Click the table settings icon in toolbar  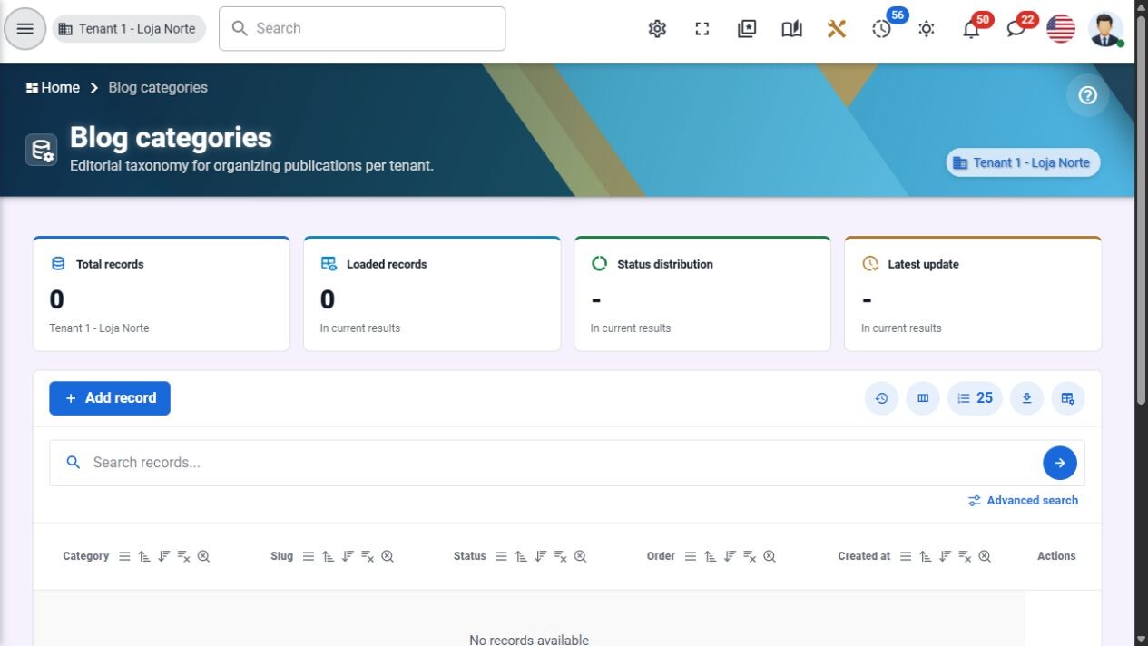click(1068, 398)
